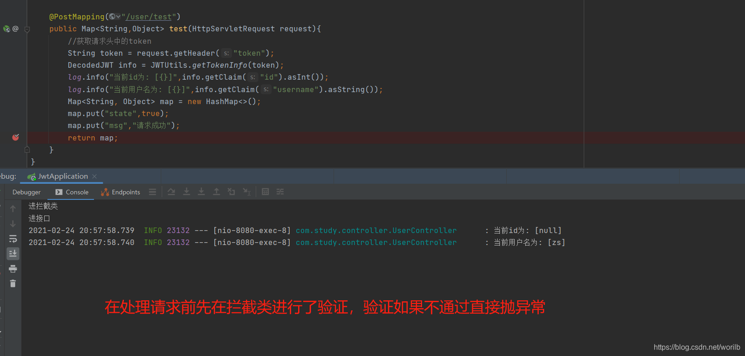Click the Step Into debugger icon

tap(187, 192)
